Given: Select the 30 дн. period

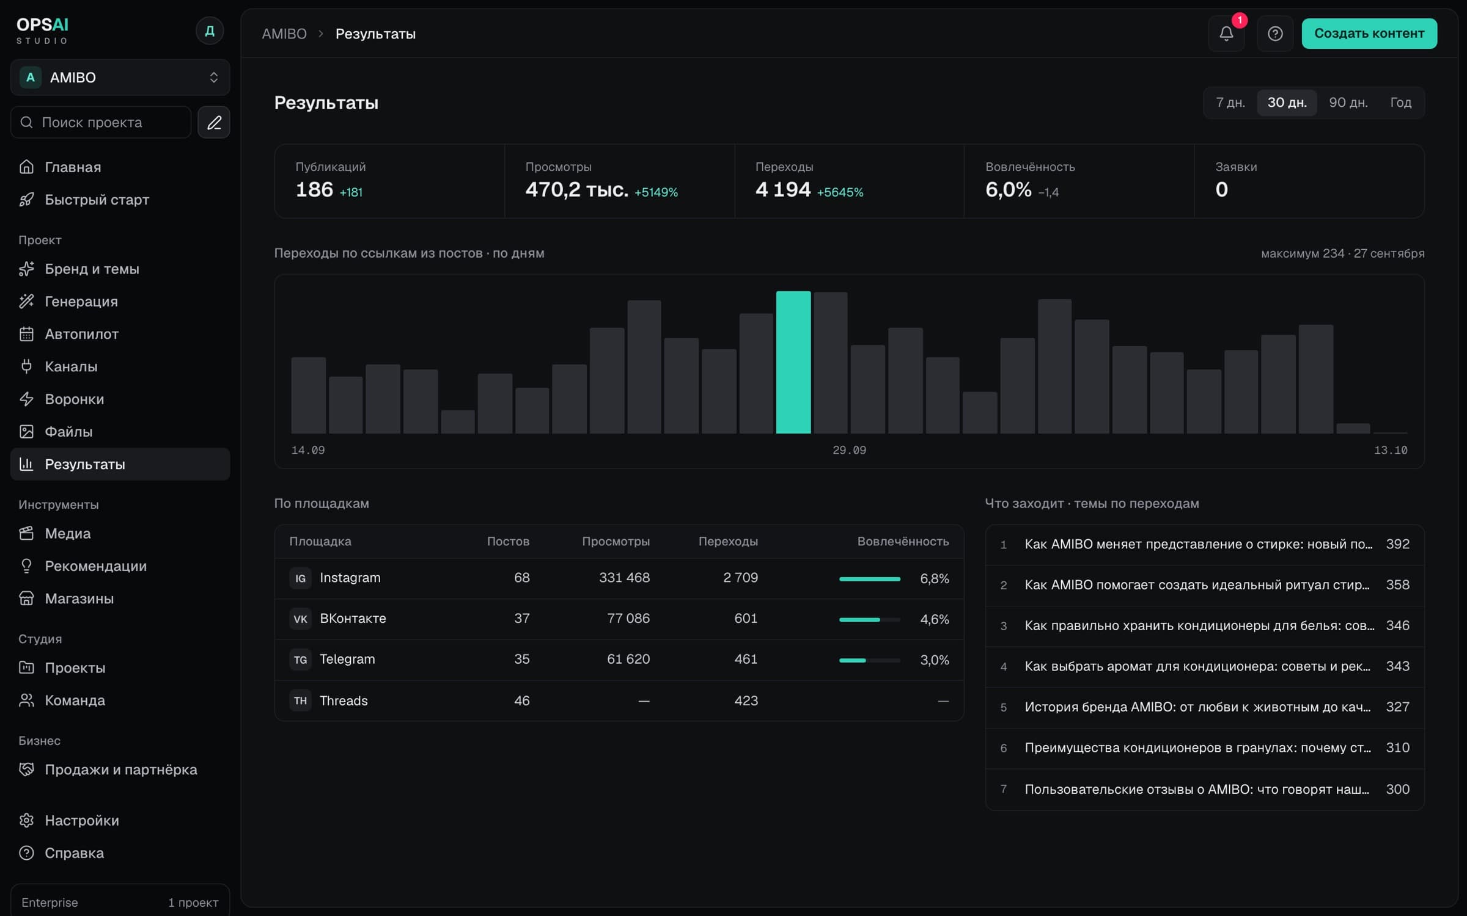Looking at the screenshot, I should (x=1287, y=103).
